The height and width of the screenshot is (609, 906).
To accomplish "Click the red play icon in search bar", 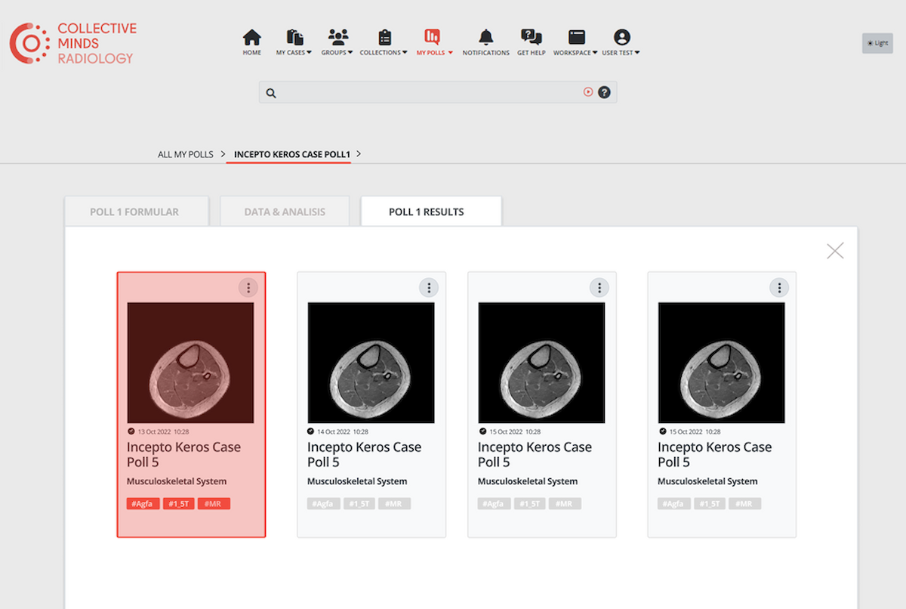I will click(x=588, y=92).
